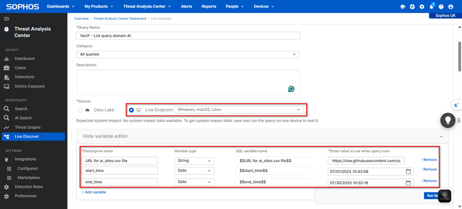
Task: Open the help question mark icon
Action: pyautogui.click(x=441, y=7)
